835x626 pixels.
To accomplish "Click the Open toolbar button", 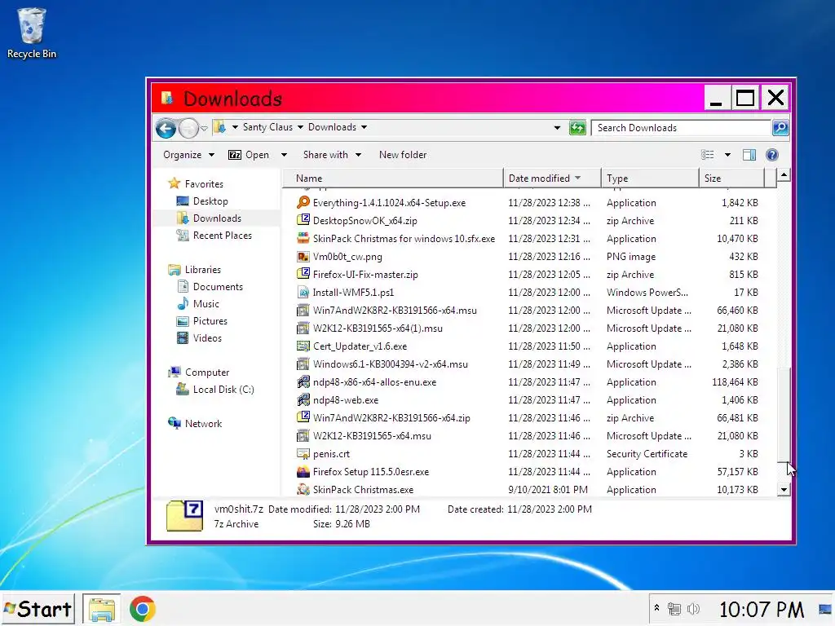I will [x=249, y=155].
